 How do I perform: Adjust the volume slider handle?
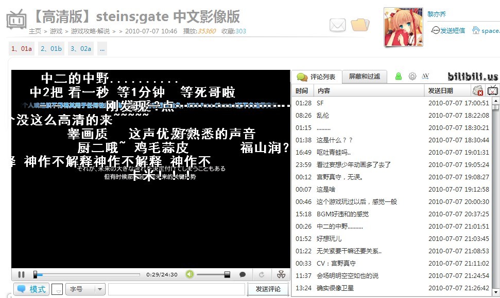(x=227, y=274)
